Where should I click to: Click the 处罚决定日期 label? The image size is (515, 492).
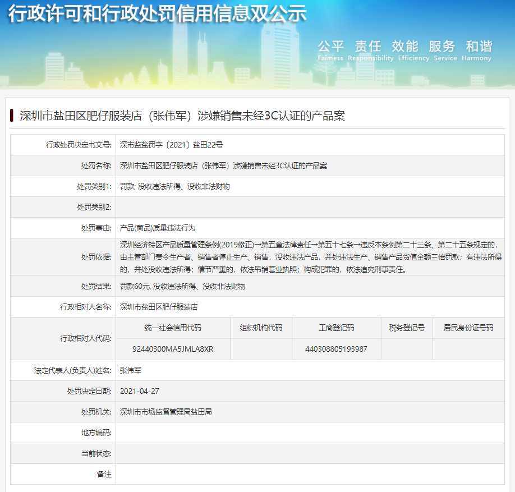point(89,391)
